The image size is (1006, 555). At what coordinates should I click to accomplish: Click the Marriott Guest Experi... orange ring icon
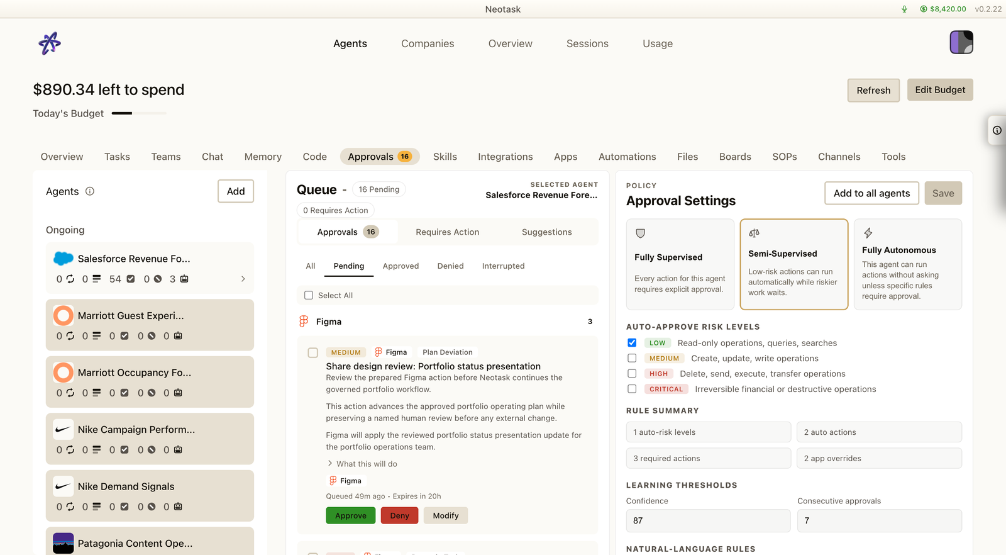64,315
